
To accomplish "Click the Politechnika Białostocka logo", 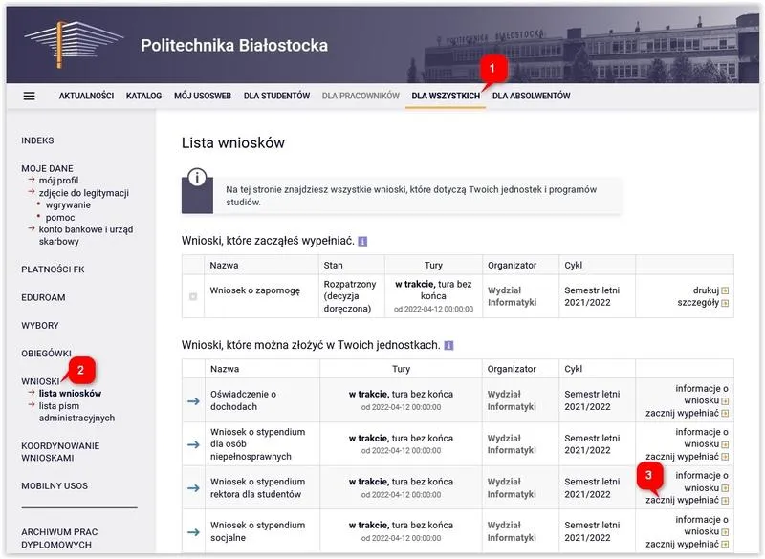I will (x=65, y=45).
